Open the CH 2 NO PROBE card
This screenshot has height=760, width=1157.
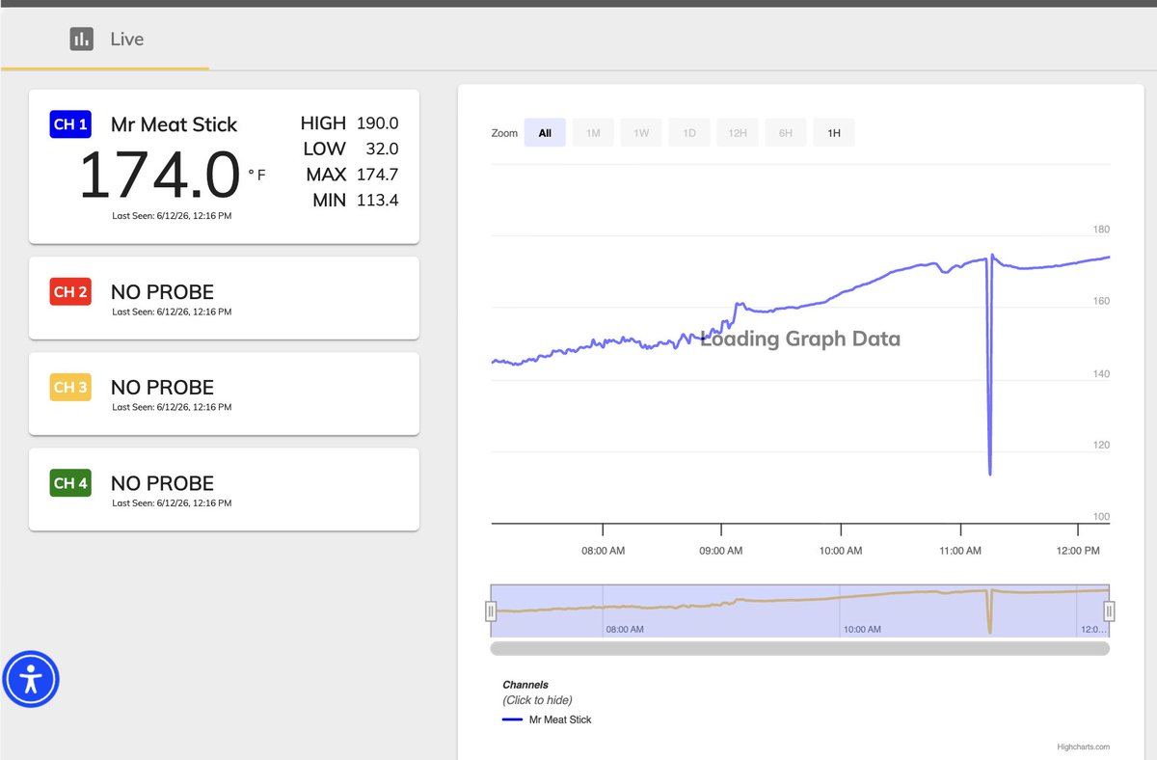coord(224,298)
